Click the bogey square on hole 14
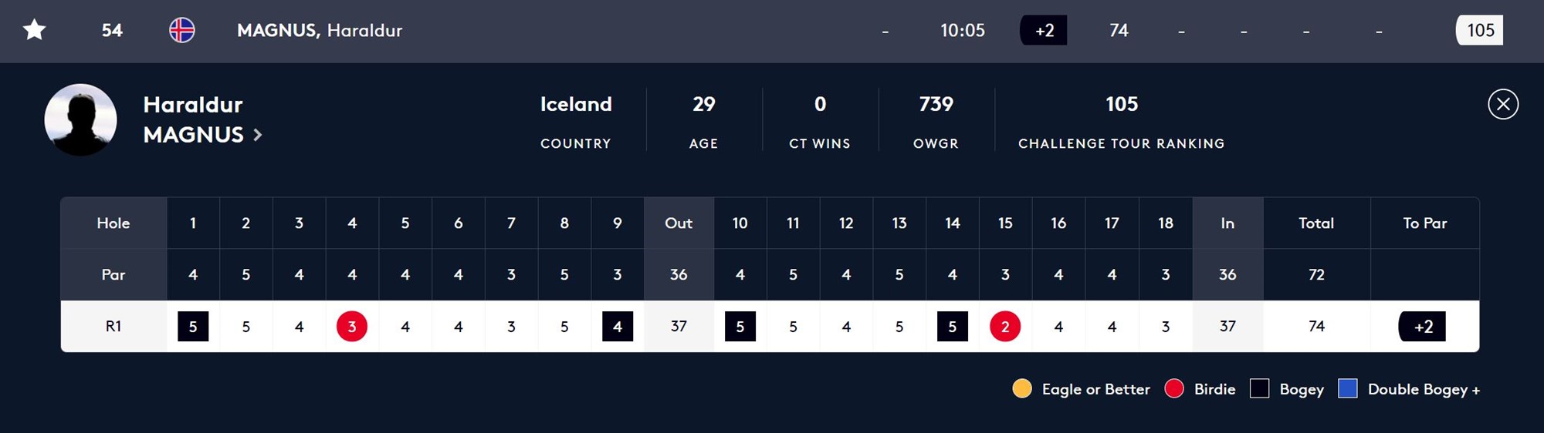The width and height of the screenshot is (1544, 433). [953, 327]
